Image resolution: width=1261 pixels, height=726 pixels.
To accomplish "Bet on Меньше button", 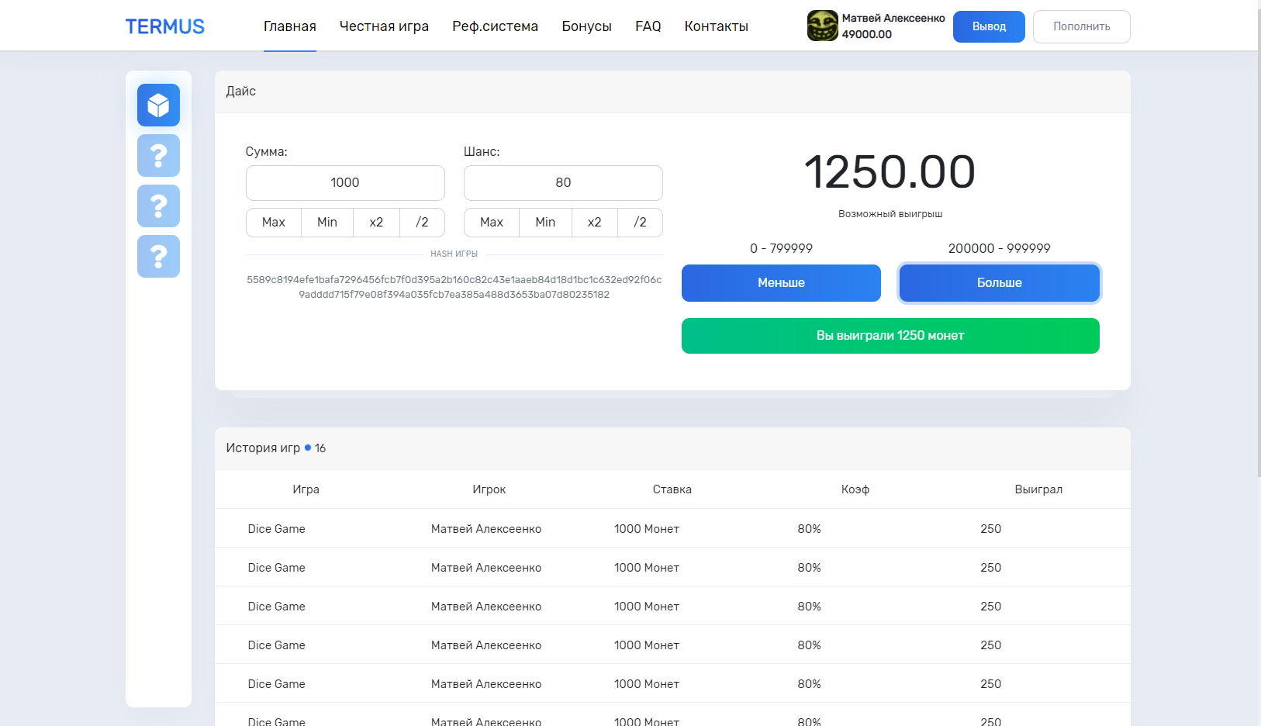I will click(x=781, y=283).
